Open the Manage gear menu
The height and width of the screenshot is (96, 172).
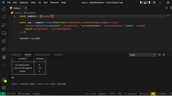click(4, 88)
